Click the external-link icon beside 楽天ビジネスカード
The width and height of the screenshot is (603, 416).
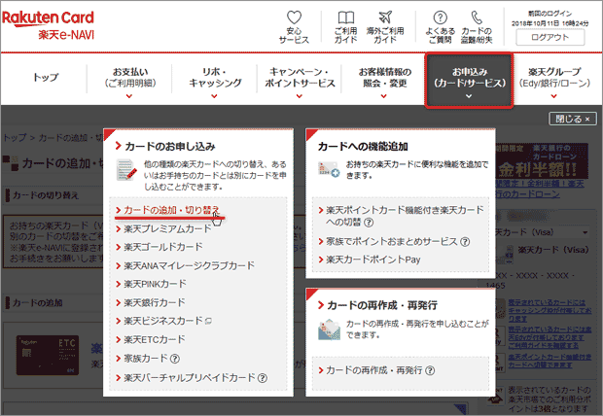pos(208,321)
